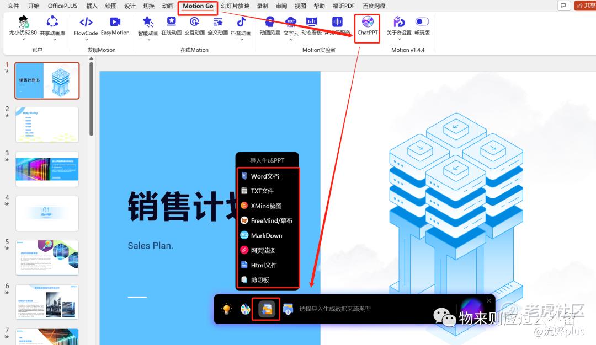Launch the FlowCode tool
Viewport: 596px width, 345px height.
pyautogui.click(x=86, y=25)
